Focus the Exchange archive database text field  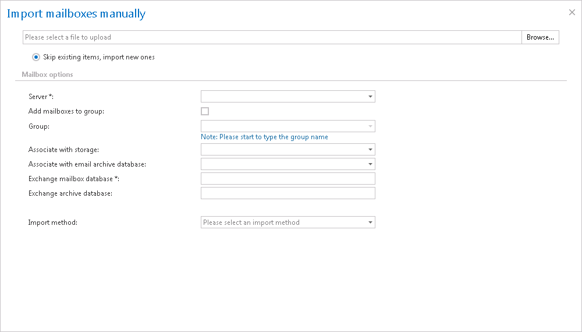click(288, 193)
